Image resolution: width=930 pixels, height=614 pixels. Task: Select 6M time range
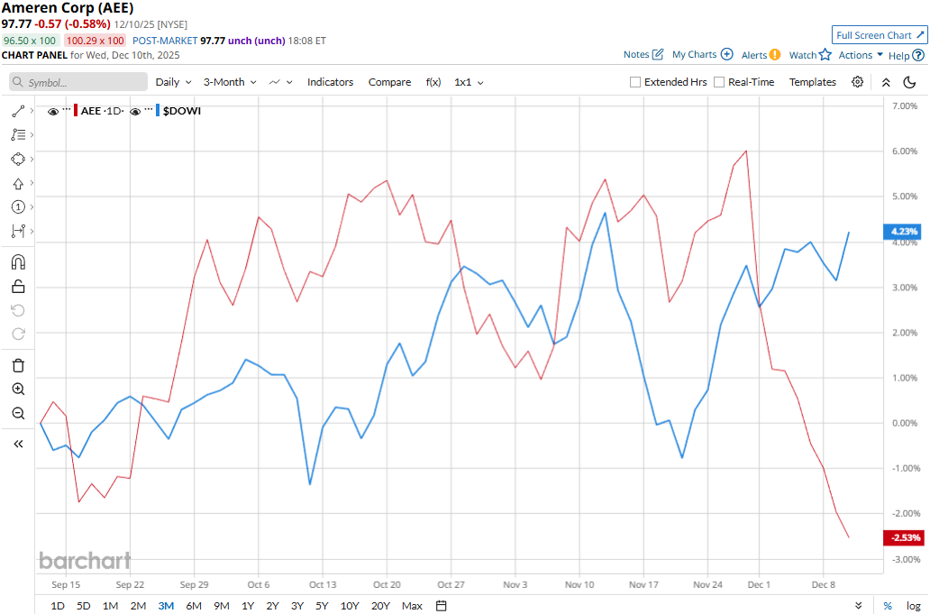pos(194,606)
